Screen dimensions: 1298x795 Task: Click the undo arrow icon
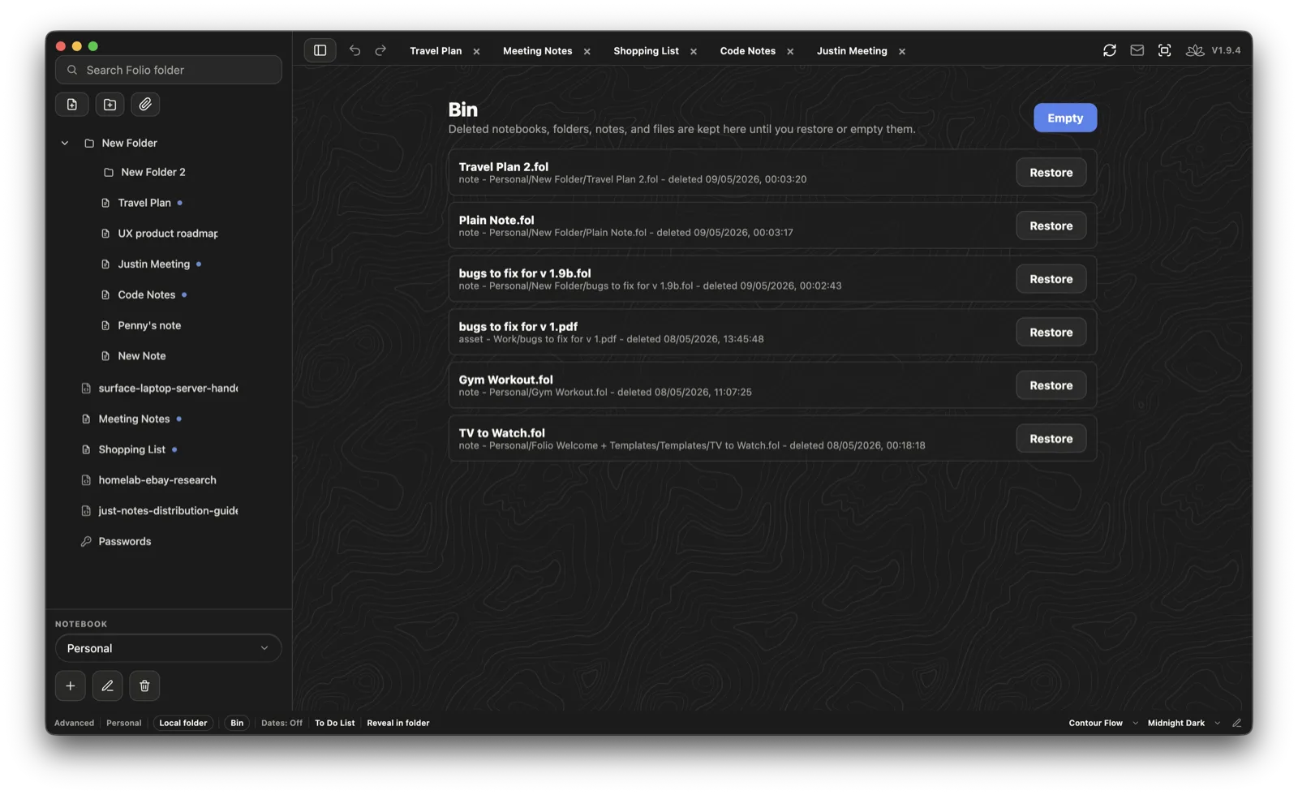[355, 50]
